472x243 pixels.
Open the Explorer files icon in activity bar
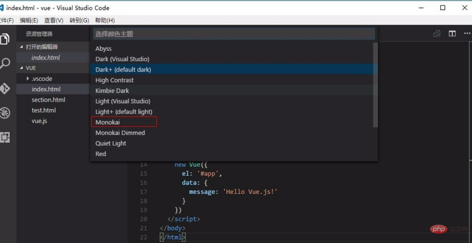(x=5, y=39)
